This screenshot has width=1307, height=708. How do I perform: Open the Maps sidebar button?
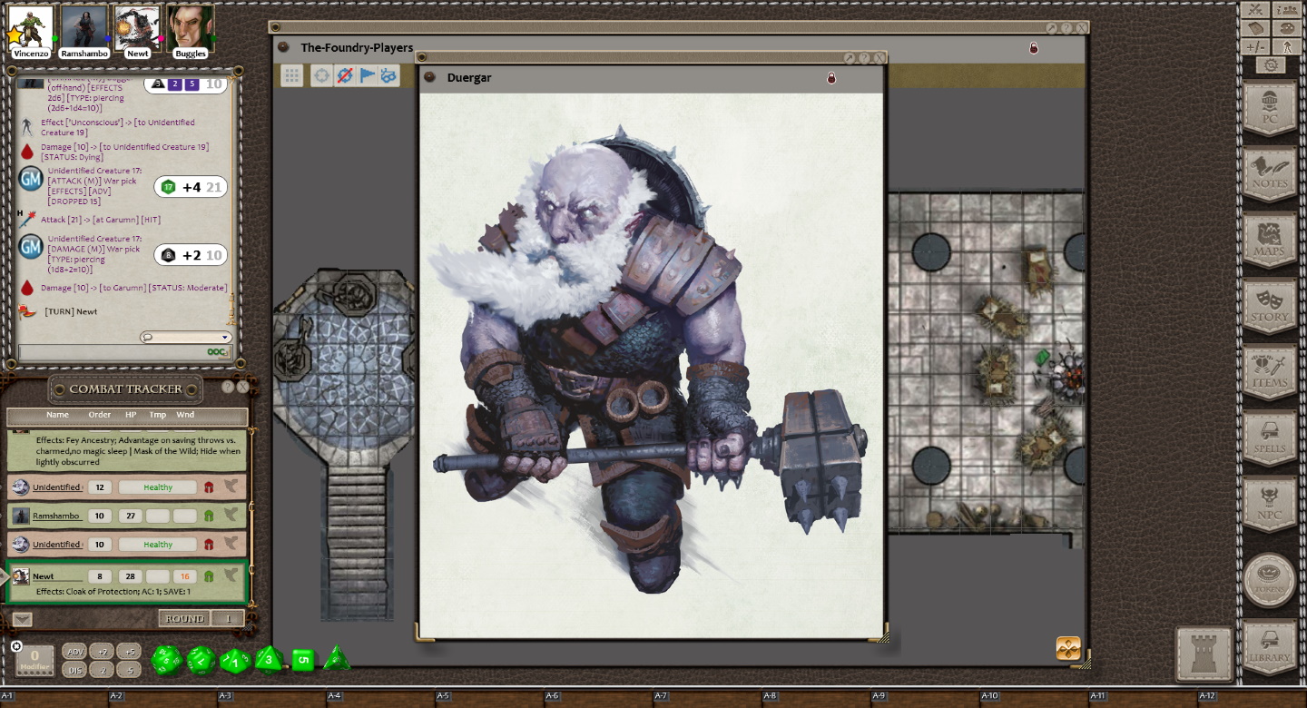[x=1270, y=241]
